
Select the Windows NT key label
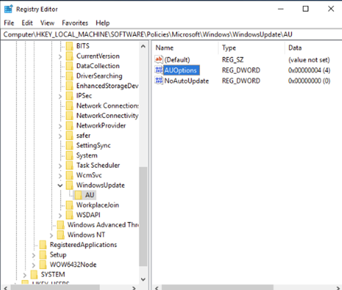pyautogui.click(x=86, y=235)
